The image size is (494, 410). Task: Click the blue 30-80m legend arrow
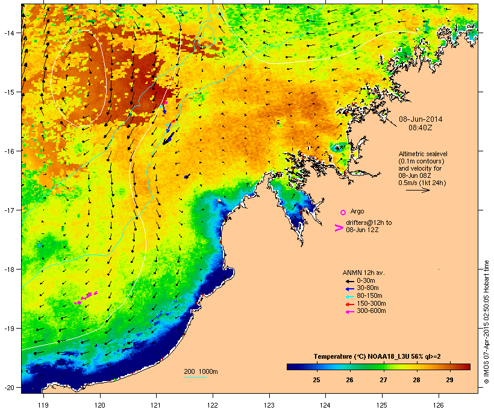click(349, 289)
